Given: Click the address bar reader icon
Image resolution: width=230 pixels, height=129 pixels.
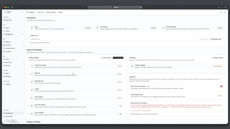Looking at the screenshot, I should point(141,7).
